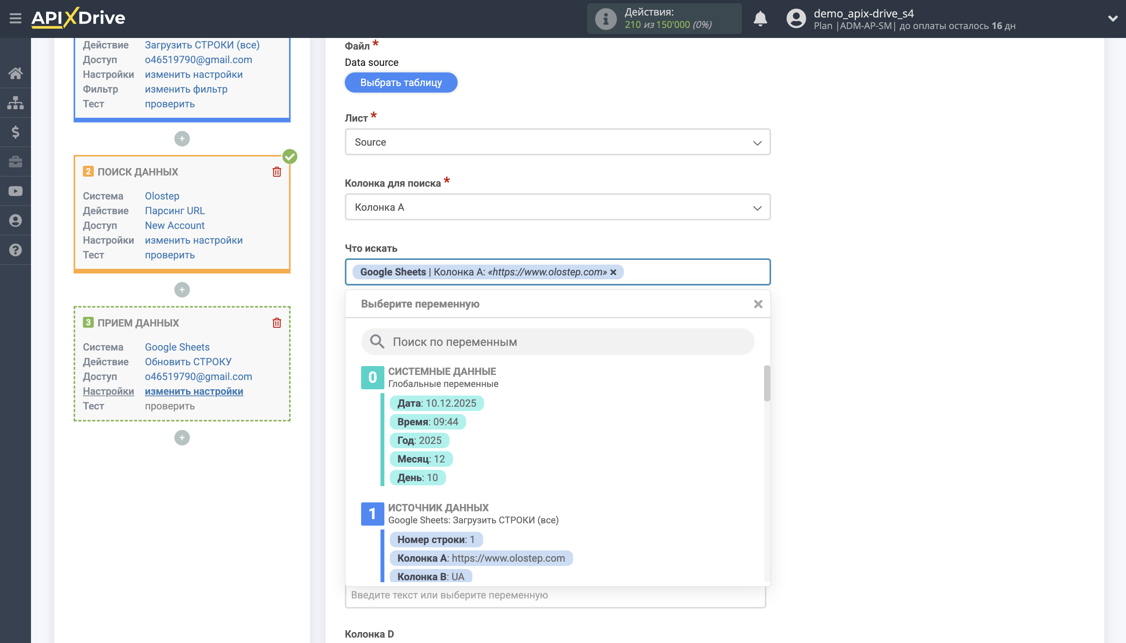The height and width of the screenshot is (643, 1126).
Task: Open the payments dollar icon in sidebar
Action: click(16, 132)
